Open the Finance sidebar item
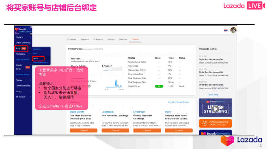The height and width of the screenshot is (149, 267). (x=19, y=80)
